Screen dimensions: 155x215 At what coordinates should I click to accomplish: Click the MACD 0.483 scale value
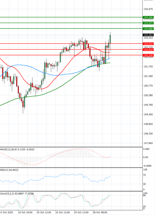[x=146, y=149]
